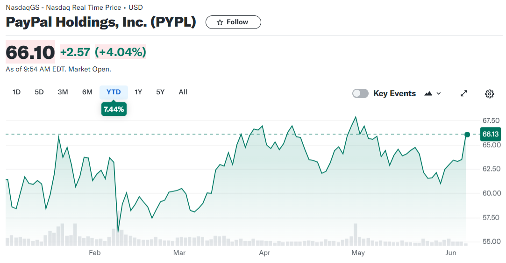Screen dimensions: 506x263
Task: Select the YTD range tab
Action: click(x=114, y=92)
